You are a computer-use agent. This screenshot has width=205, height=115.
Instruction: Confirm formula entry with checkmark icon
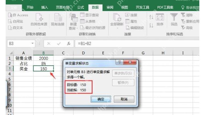click(x=59, y=43)
